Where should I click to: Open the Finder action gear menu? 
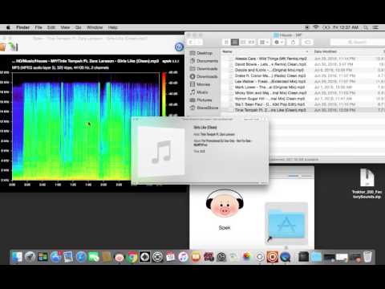[x=279, y=43]
